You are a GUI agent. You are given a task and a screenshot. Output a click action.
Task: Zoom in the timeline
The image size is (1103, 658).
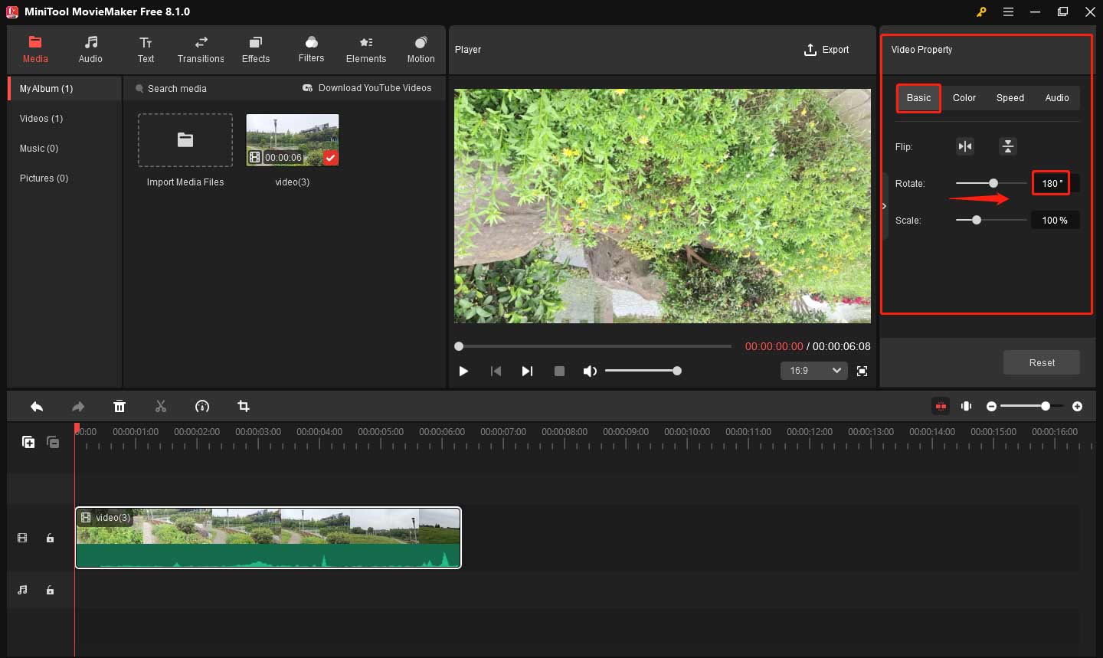(x=1077, y=407)
